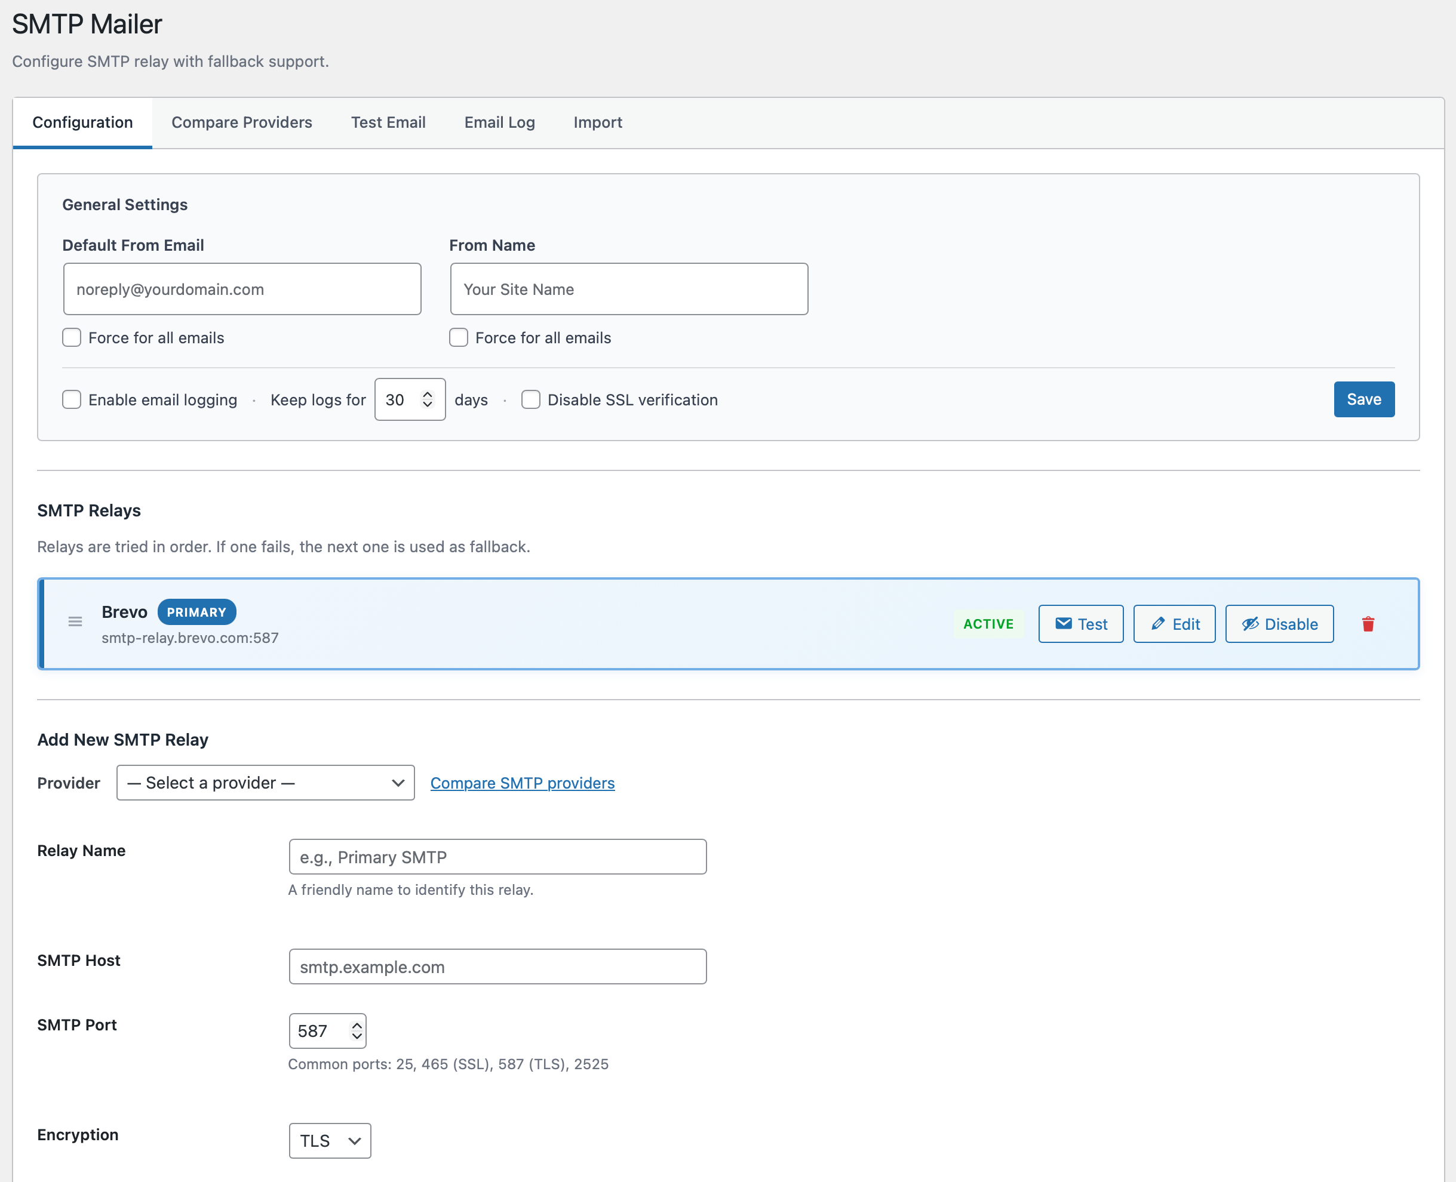Open the Compare SMTP providers link
Image resolution: width=1456 pixels, height=1182 pixels.
click(x=521, y=782)
